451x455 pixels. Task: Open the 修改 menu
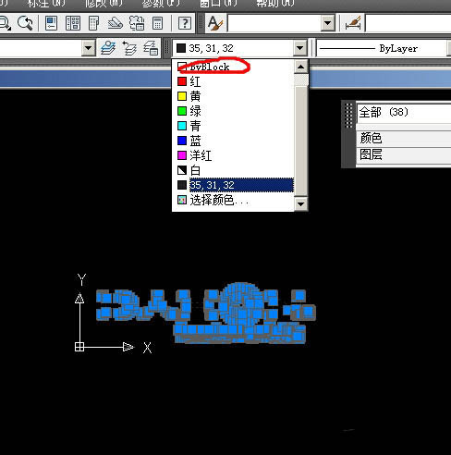coord(104,3)
